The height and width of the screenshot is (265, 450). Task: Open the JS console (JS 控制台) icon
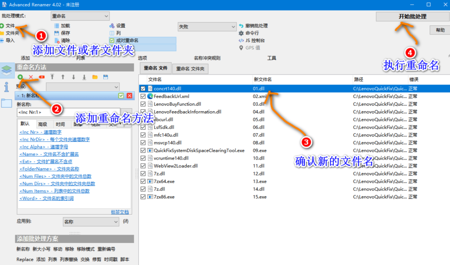point(241,40)
